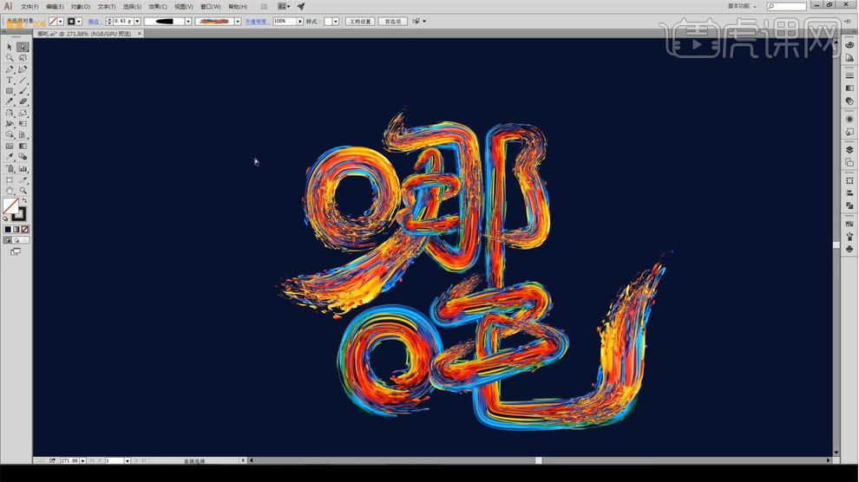Select the Blend tool
This screenshot has width=859, height=482.
tap(23, 157)
